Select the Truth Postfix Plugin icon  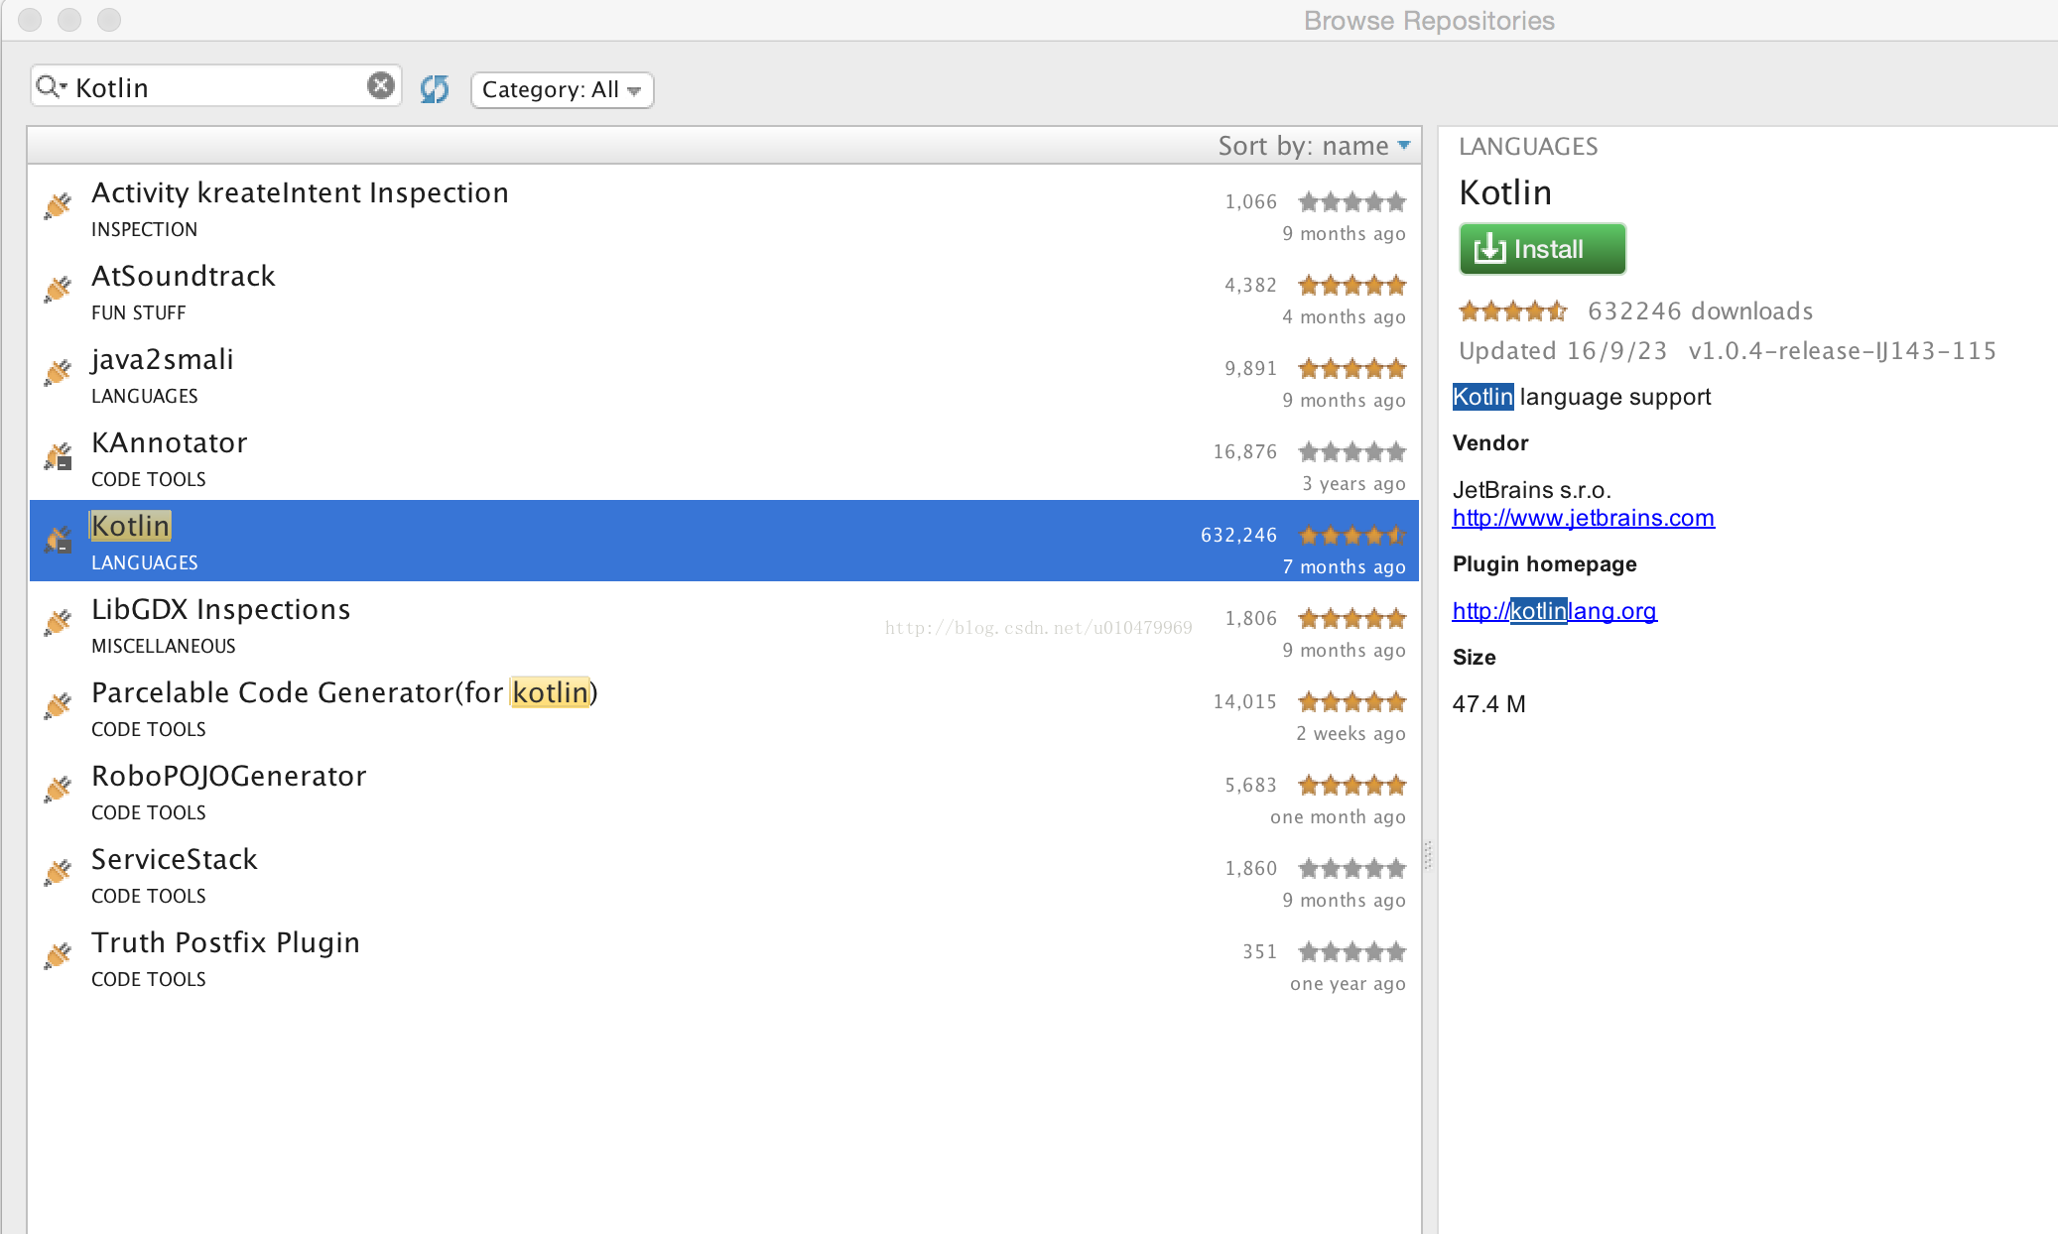pyautogui.click(x=58, y=955)
